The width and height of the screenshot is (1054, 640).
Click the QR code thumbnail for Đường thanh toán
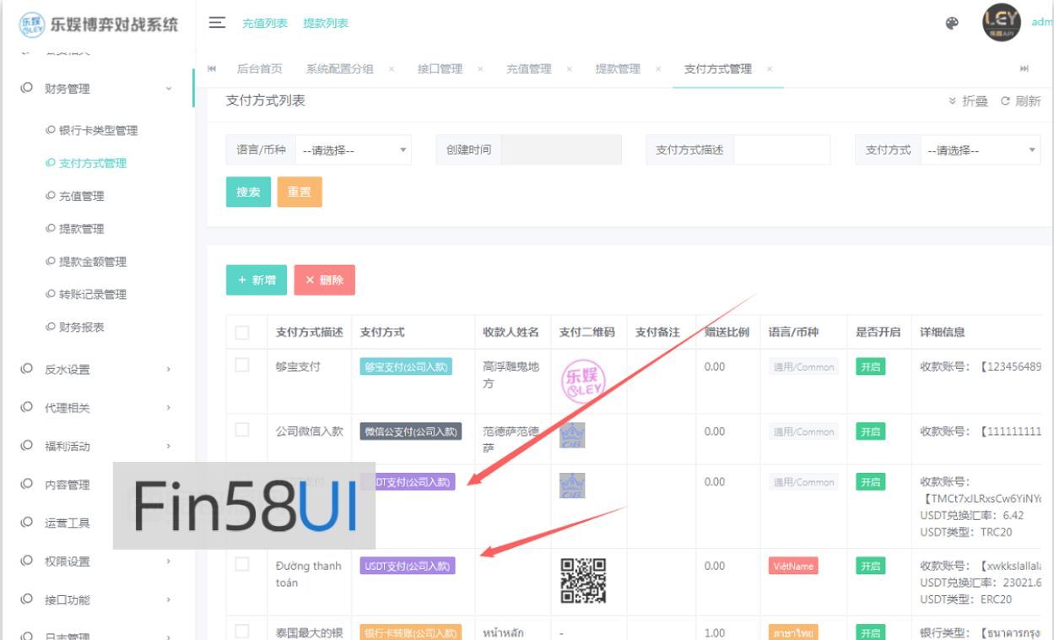click(585, 581)
